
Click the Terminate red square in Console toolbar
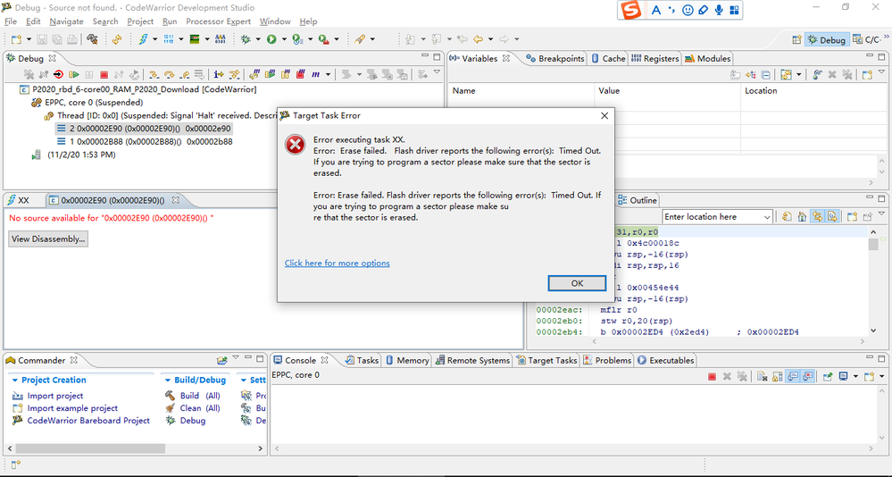coord(712,376)
